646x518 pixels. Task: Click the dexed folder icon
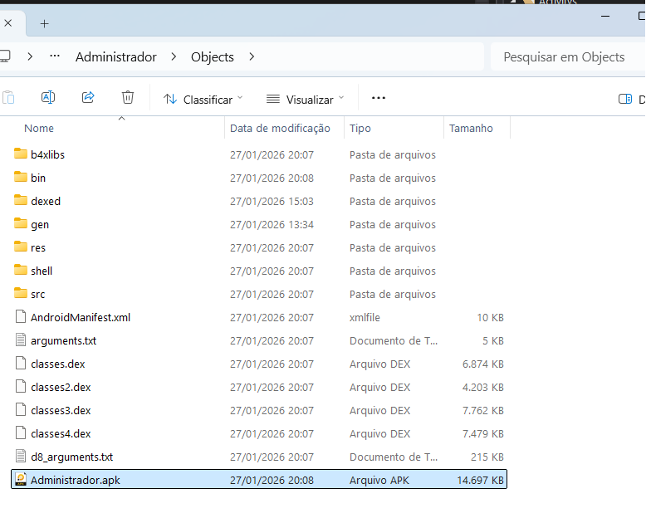coord(20,200)
